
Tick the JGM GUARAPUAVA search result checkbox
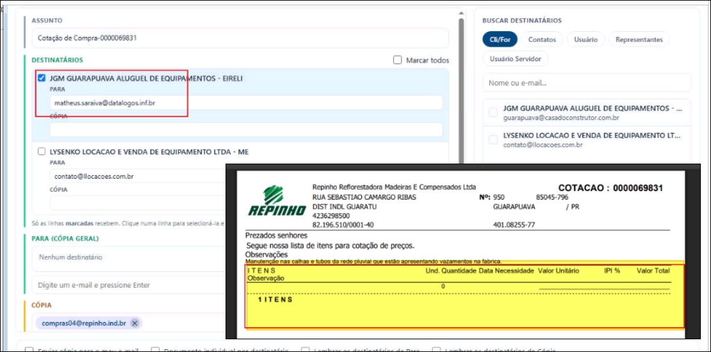[493, 113]
